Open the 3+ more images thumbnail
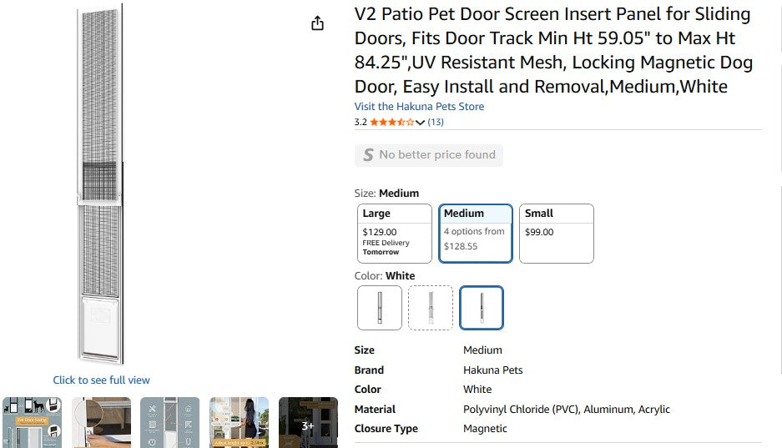The image size is (782, 448). pos(308,422)
